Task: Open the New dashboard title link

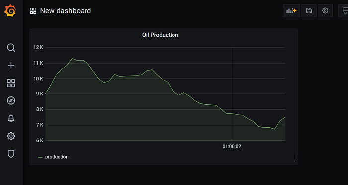Action: (x=66, y=11)
